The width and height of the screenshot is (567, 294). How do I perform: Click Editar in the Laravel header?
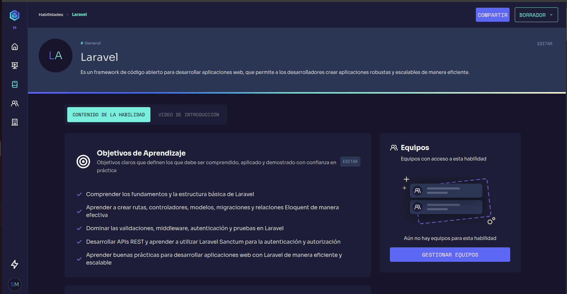coord(545,44)
